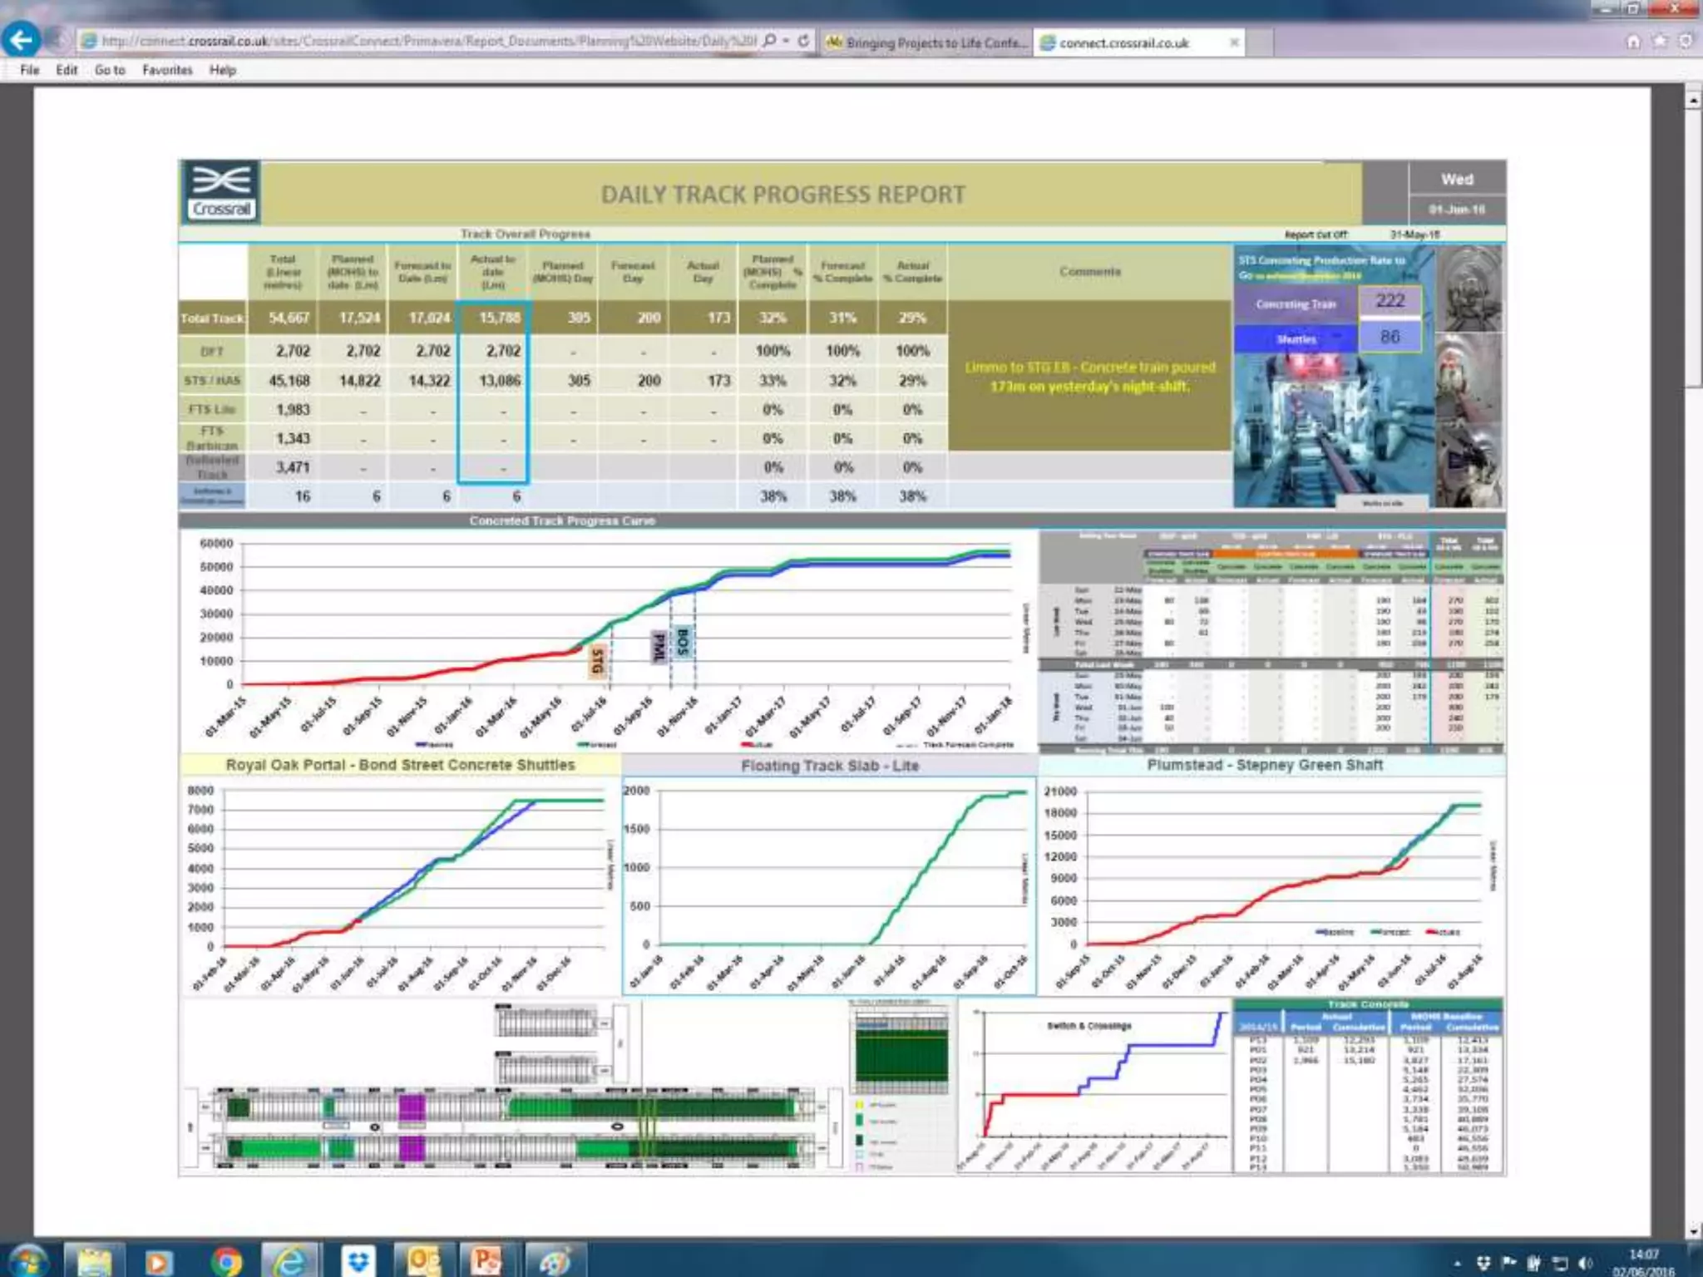Image resolution: width=1703 pixels, height=1277 pixels.
Task: Open the Favorites menu
Action: [x=166, y=70]
